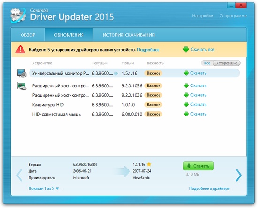258x208 pixels.
Task: Open the ИСТОРИЯ СКАЧИВАНИЯ tab
Action: tap(129, 35)
